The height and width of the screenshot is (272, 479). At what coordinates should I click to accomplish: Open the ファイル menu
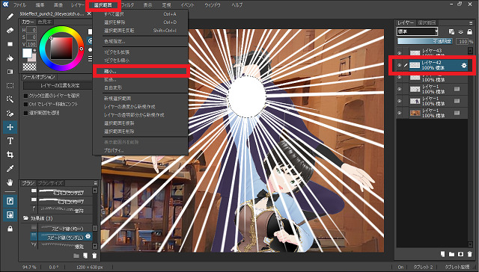coord(20,5)
